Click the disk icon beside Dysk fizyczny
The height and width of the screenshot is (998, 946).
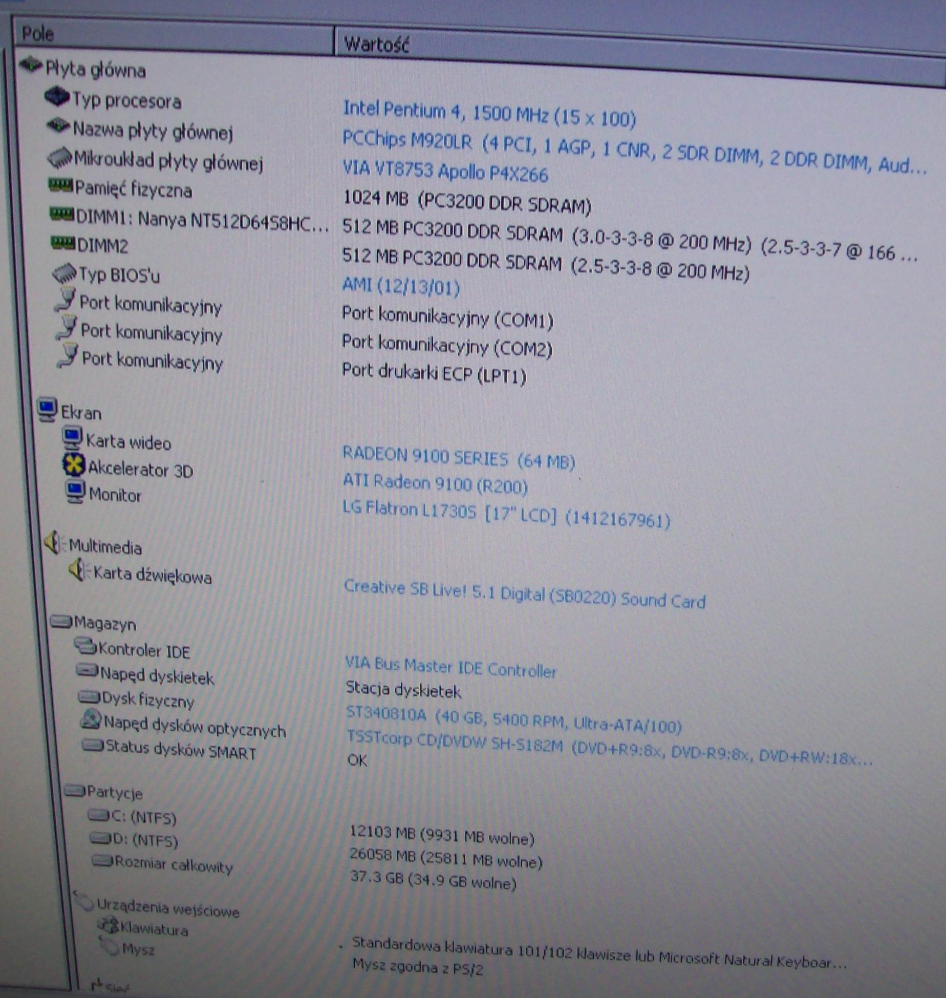pos(89,696)
